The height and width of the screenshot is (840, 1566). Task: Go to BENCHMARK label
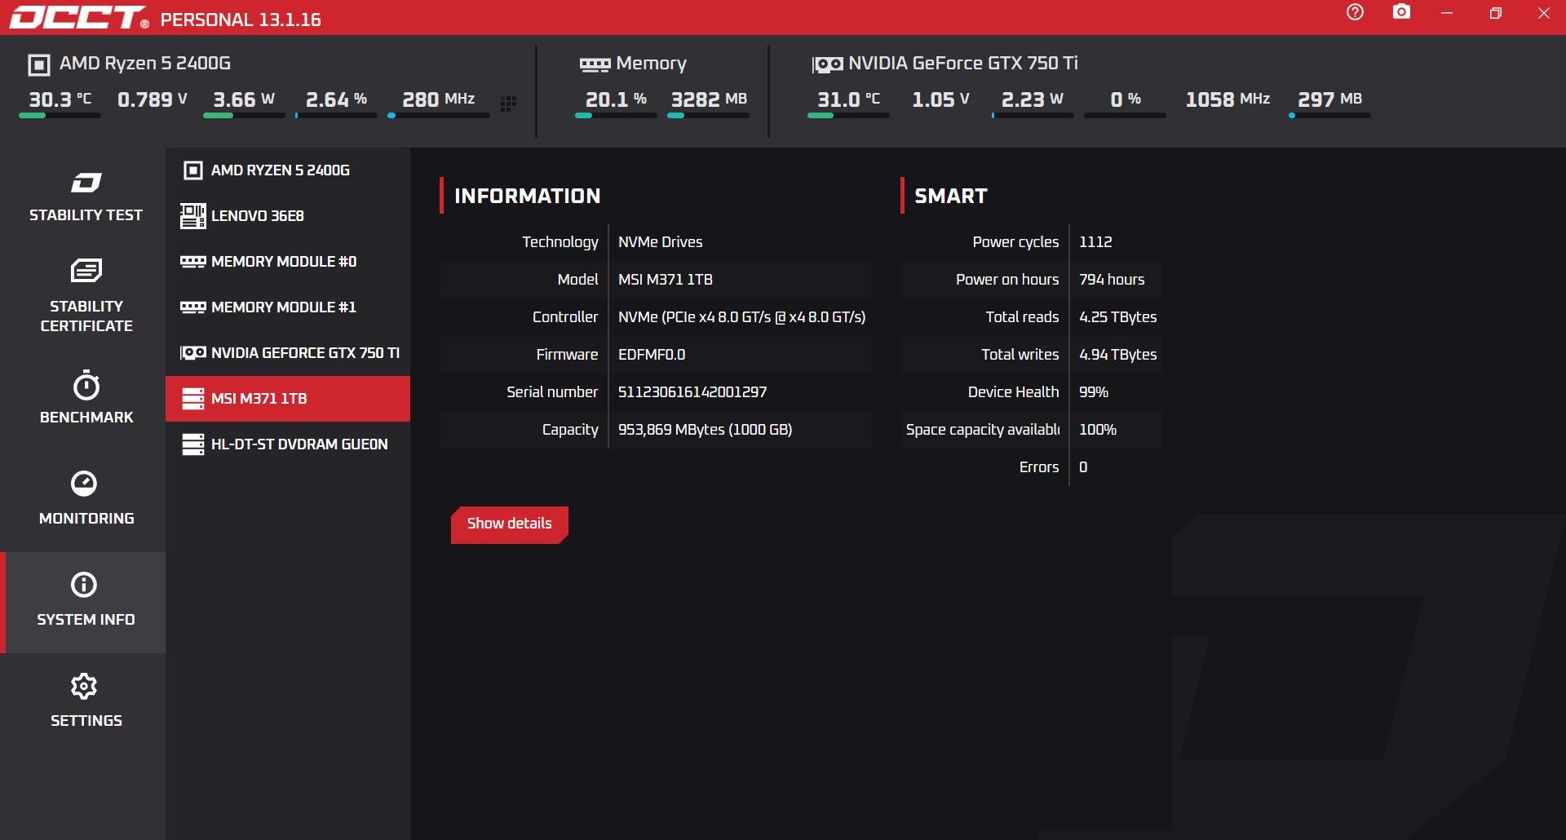click(86, 418)
